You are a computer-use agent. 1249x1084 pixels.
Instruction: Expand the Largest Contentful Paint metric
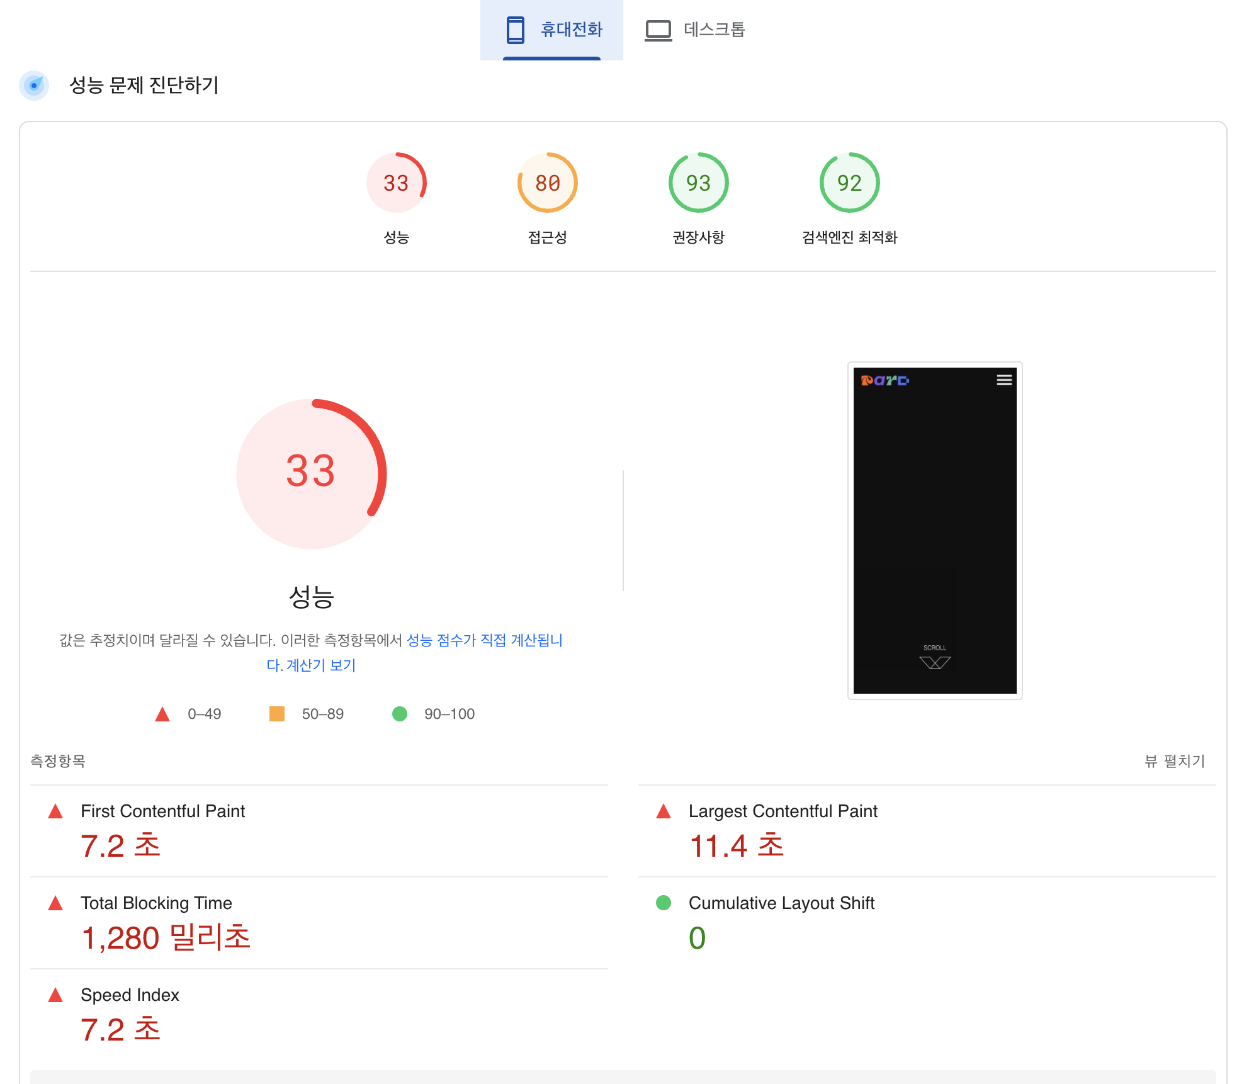pos(783,811)
